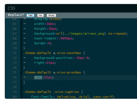Click the tab indent marker on line 72
This screenshot has height=103, width=137.
click(25, 58)
